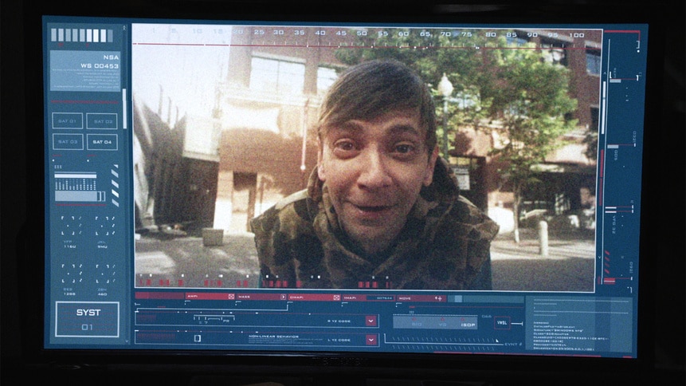The image size is (686, 386).
Task: Select the MOVE tab
Action: (421, 298)
